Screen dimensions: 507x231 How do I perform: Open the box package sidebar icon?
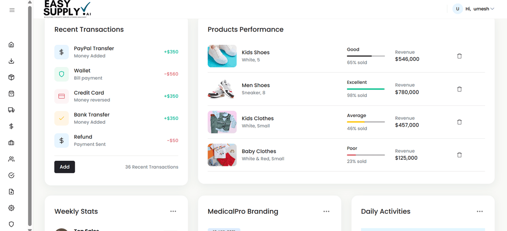click(11, 77)
